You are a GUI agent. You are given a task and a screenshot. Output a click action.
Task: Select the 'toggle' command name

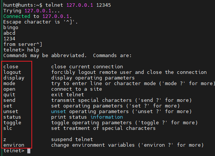(x=12, y=123)
